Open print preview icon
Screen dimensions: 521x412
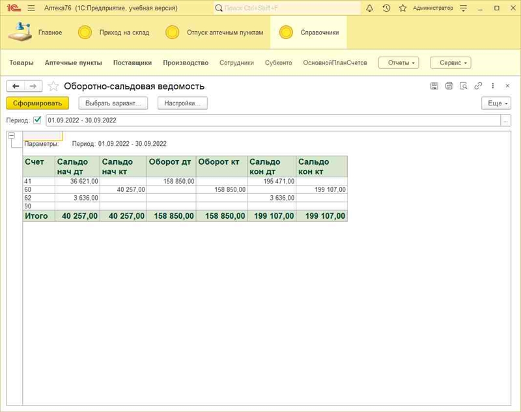click(x=464, y=86)
